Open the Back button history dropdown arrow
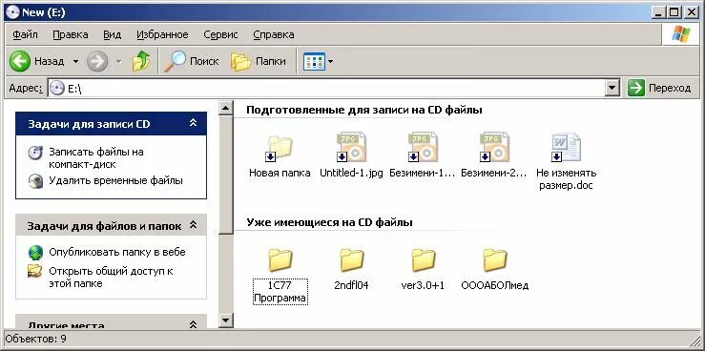 (75, 61)
